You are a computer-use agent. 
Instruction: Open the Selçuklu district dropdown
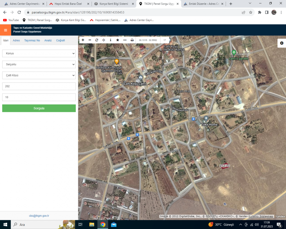click(39, 64)
